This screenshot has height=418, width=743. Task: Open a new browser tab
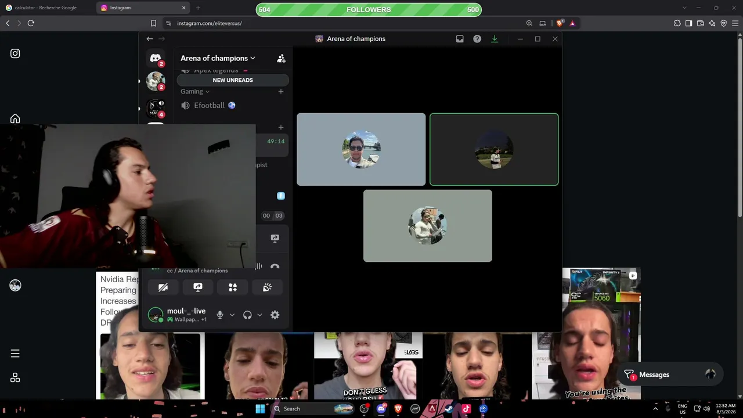[198, 8]
